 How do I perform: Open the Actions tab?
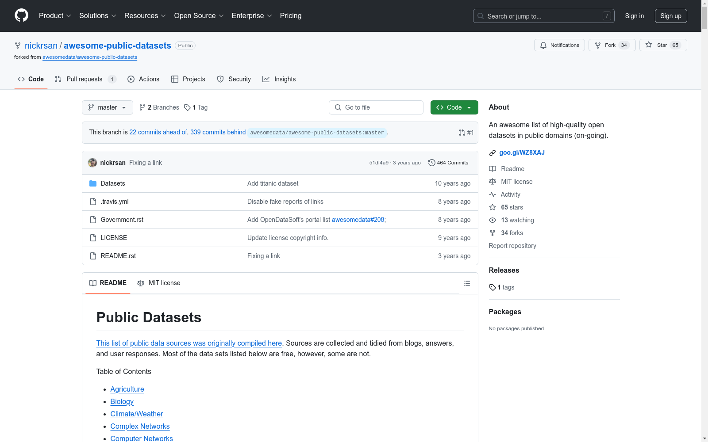[x=143, y=79]
